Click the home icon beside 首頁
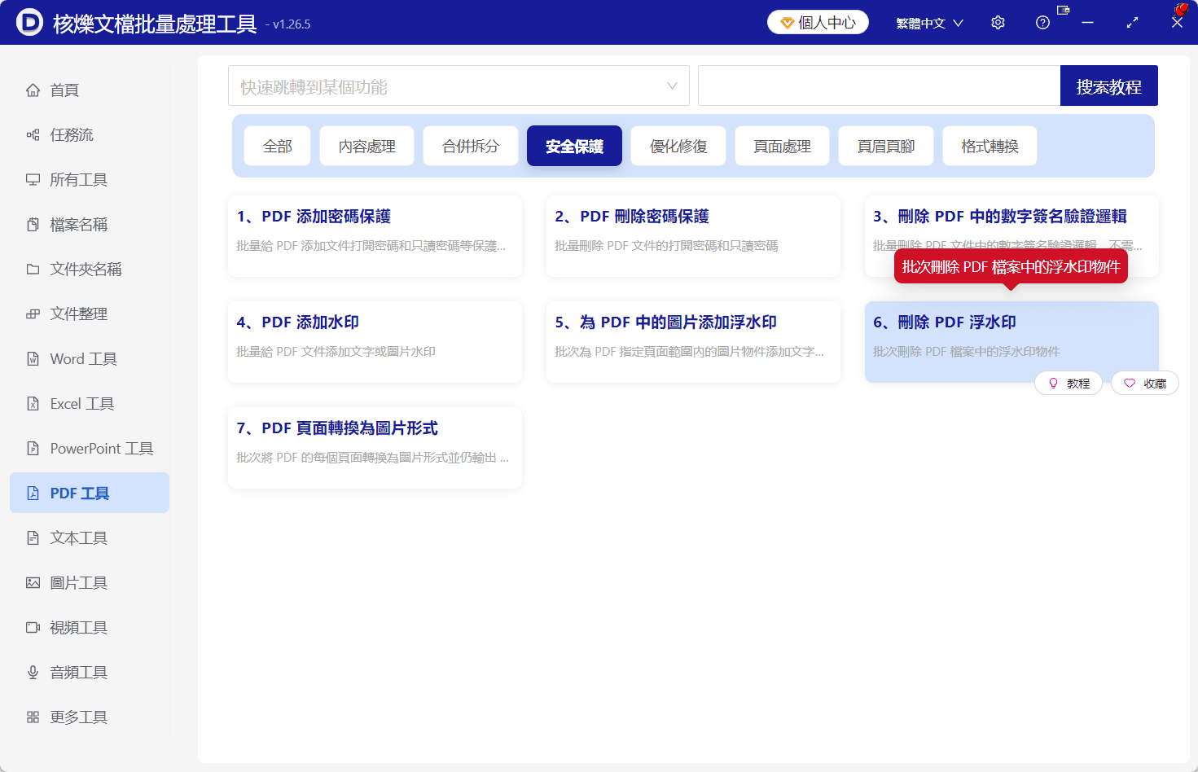Screen dimensions: 1198x772 coord(33,90)
